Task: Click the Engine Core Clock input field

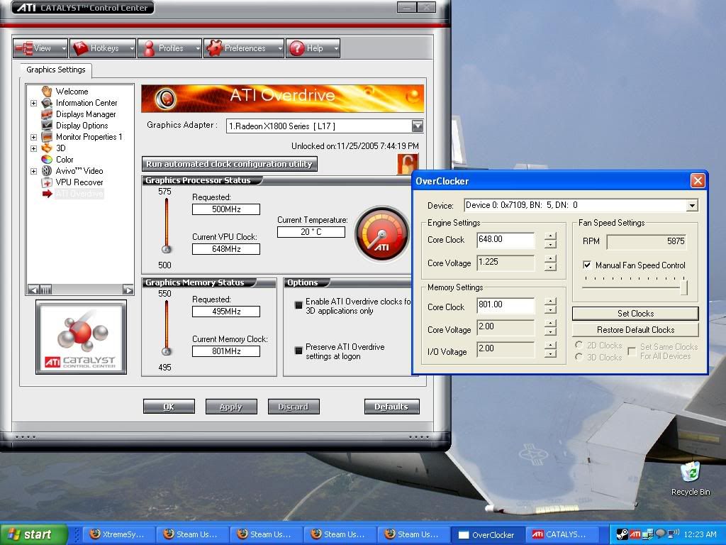Action: tap(506, 240)
